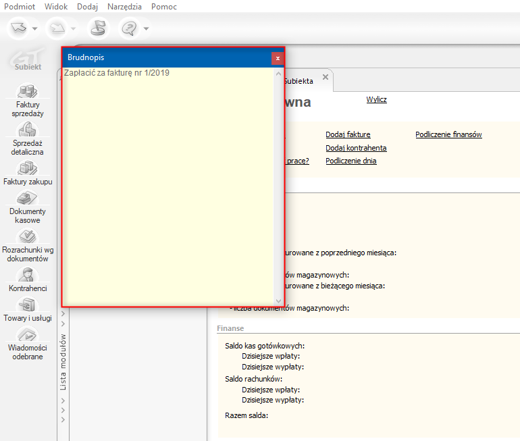The width and height of the screenshot is (520, 441).
Task: Click the Wylicz link
Action: point(376,99)
